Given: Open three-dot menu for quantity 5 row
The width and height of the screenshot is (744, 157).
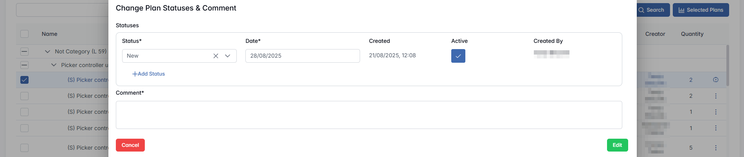Looking at the screenshot, I should click(x=715, y=148).
